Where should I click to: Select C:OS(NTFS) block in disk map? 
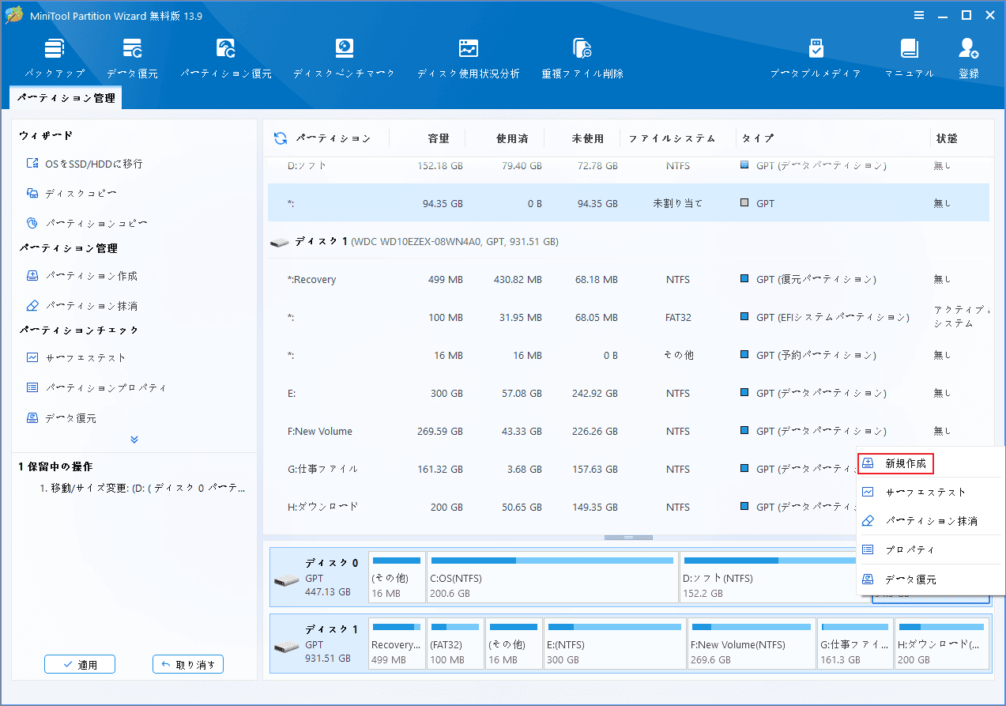(552, 577)
